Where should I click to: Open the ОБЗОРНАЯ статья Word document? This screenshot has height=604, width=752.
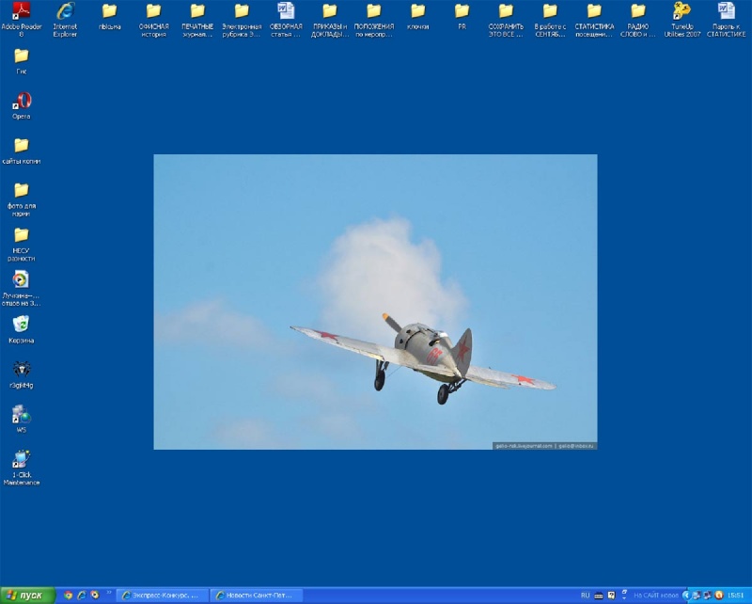click(286, 11)
